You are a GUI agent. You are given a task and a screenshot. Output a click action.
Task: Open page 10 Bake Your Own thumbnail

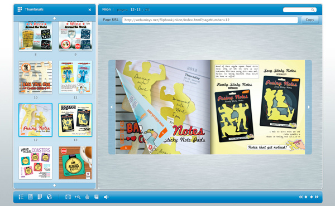[36, 77]
